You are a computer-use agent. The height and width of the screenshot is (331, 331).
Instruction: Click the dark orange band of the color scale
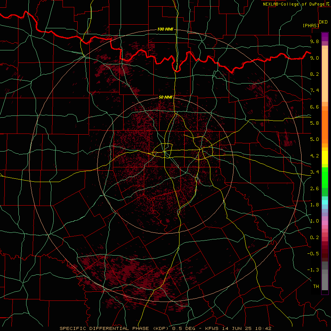pyautogui.click(x=325, y=127)
